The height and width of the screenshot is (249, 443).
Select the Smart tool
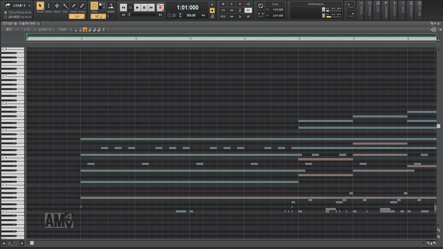click(x=40, y=6)
